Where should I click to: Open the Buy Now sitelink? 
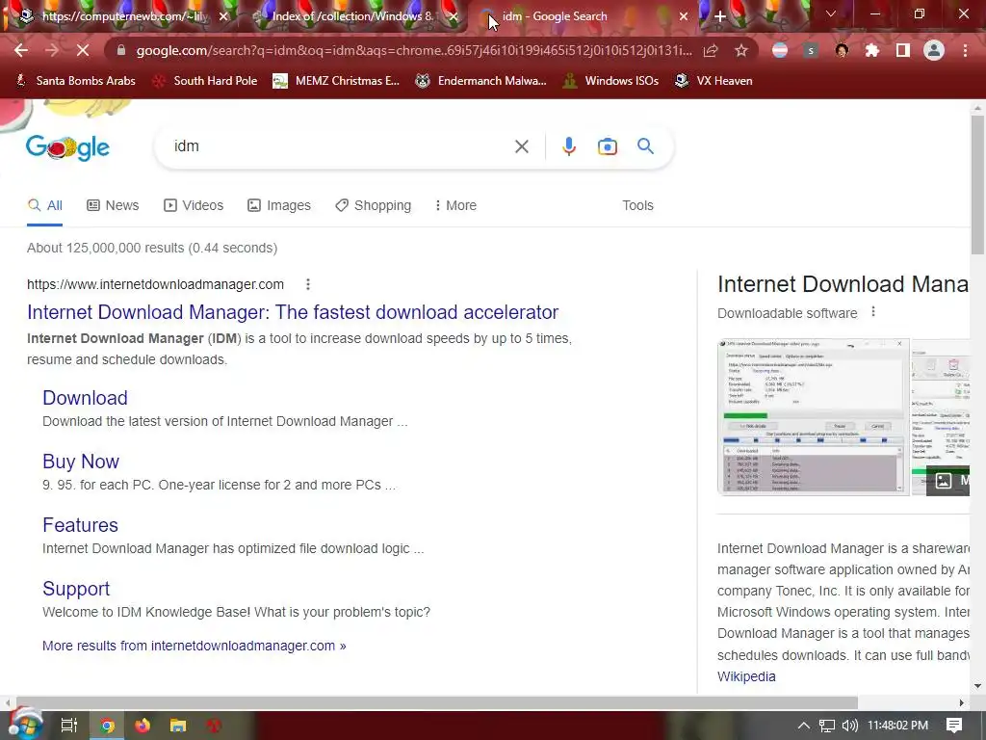[x=81, y=462]
